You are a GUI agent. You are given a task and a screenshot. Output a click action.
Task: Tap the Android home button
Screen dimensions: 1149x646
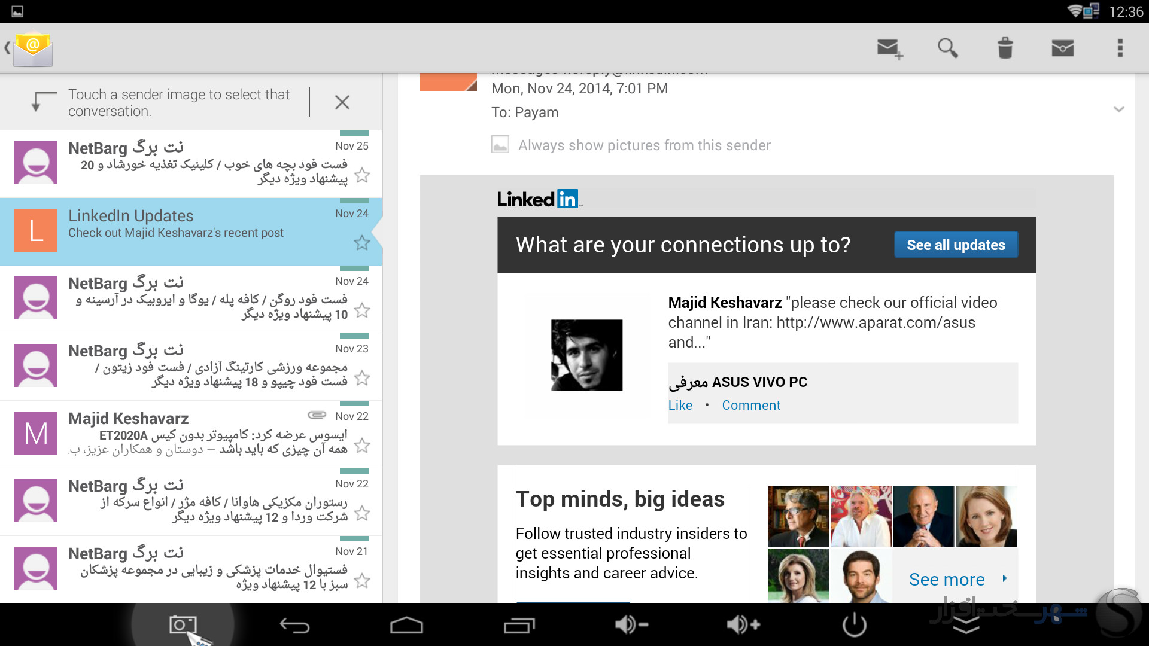tap(406, 625)
